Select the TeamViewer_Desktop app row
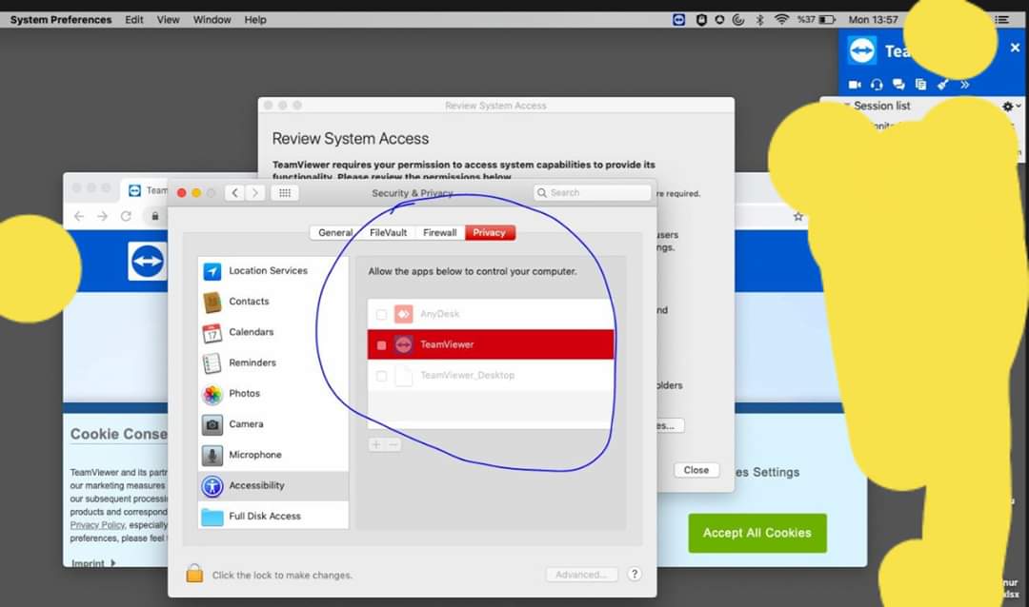Screen dimensions: 1029x607 (491, 376)
